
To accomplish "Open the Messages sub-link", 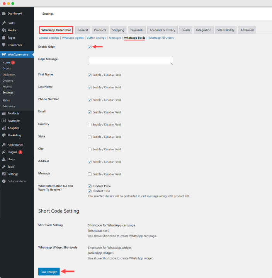I will coord(115,38).
